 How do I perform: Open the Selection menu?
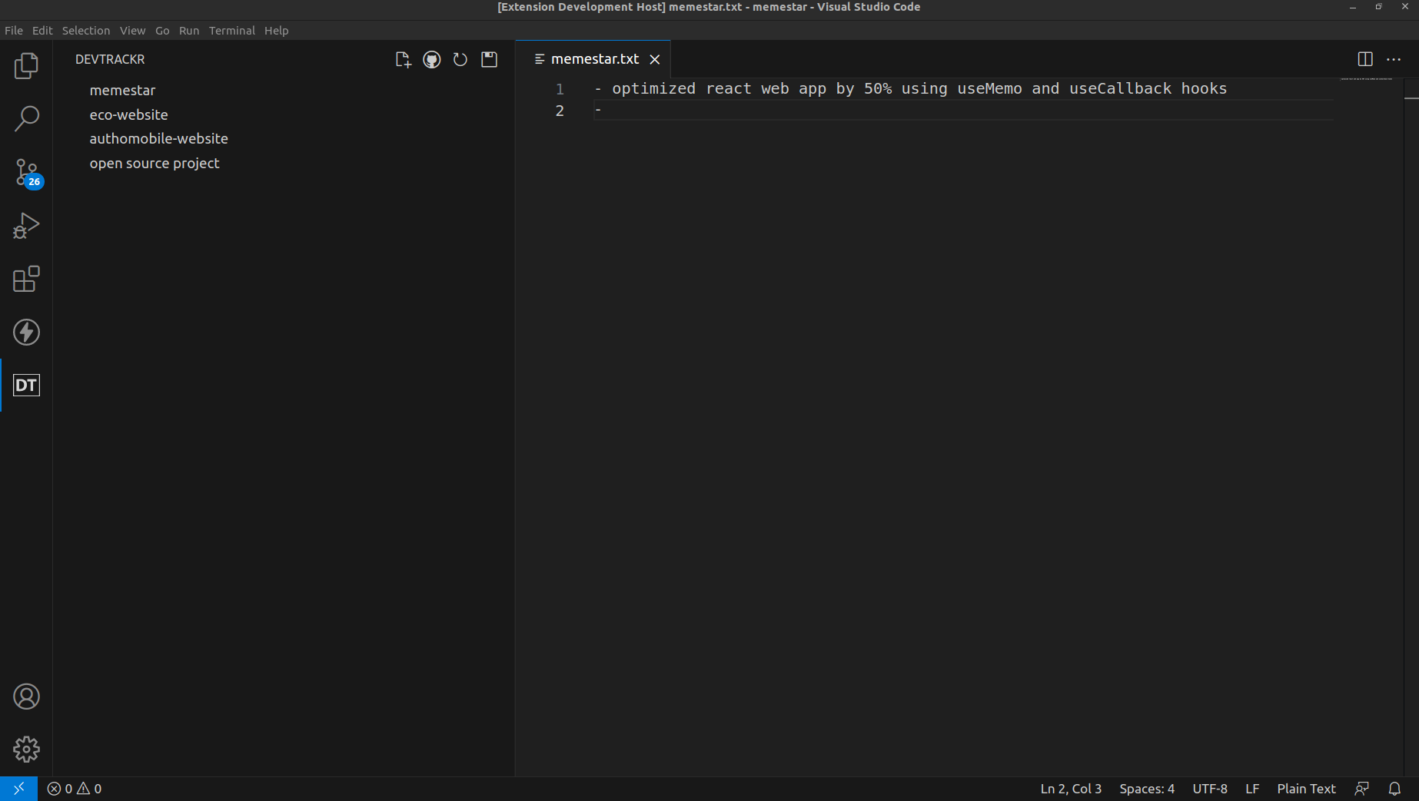tap(86, 31)
